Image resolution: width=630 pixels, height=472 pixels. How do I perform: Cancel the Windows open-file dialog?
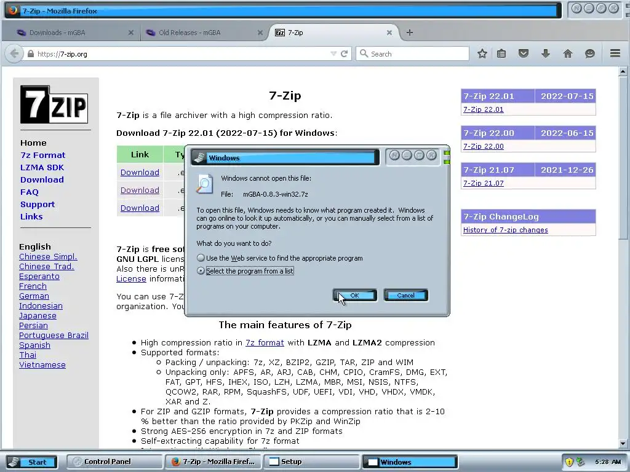tap(406, 295)
